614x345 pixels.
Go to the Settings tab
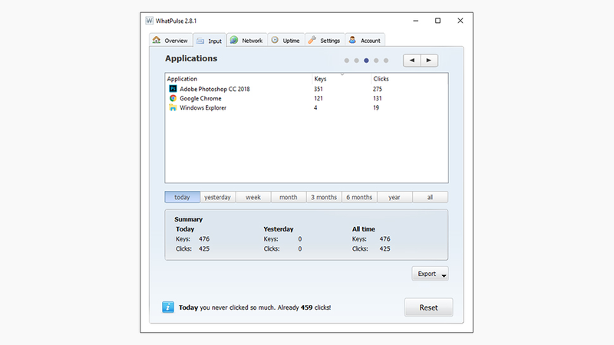pos(324,41)
